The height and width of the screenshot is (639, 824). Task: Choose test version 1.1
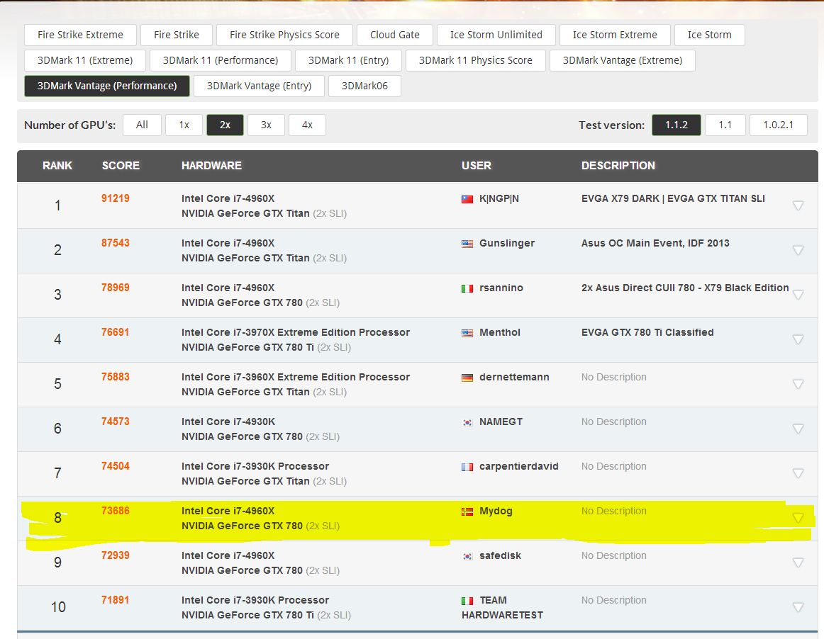[x=725, y=125]
